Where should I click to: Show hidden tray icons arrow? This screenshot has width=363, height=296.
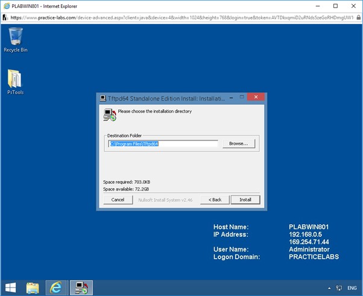click(329, 288)
